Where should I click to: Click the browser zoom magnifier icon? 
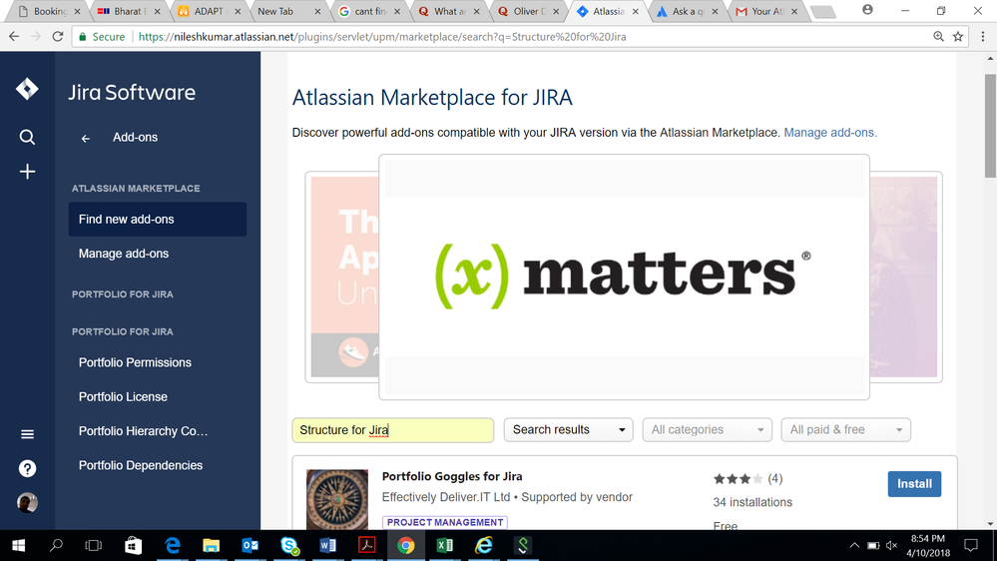pos(938,37)
